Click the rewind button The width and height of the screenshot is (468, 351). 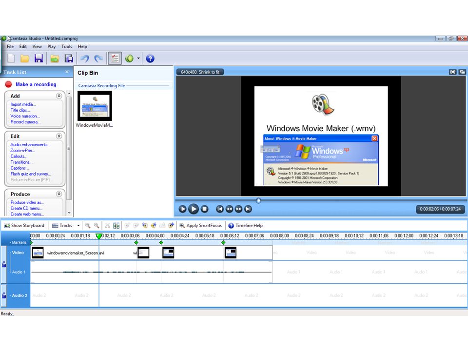coord(229,209)
